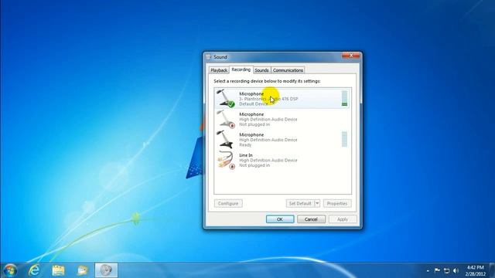495x278 pixels.
Task: Click the Show desktop button
Action: point(493,270)
